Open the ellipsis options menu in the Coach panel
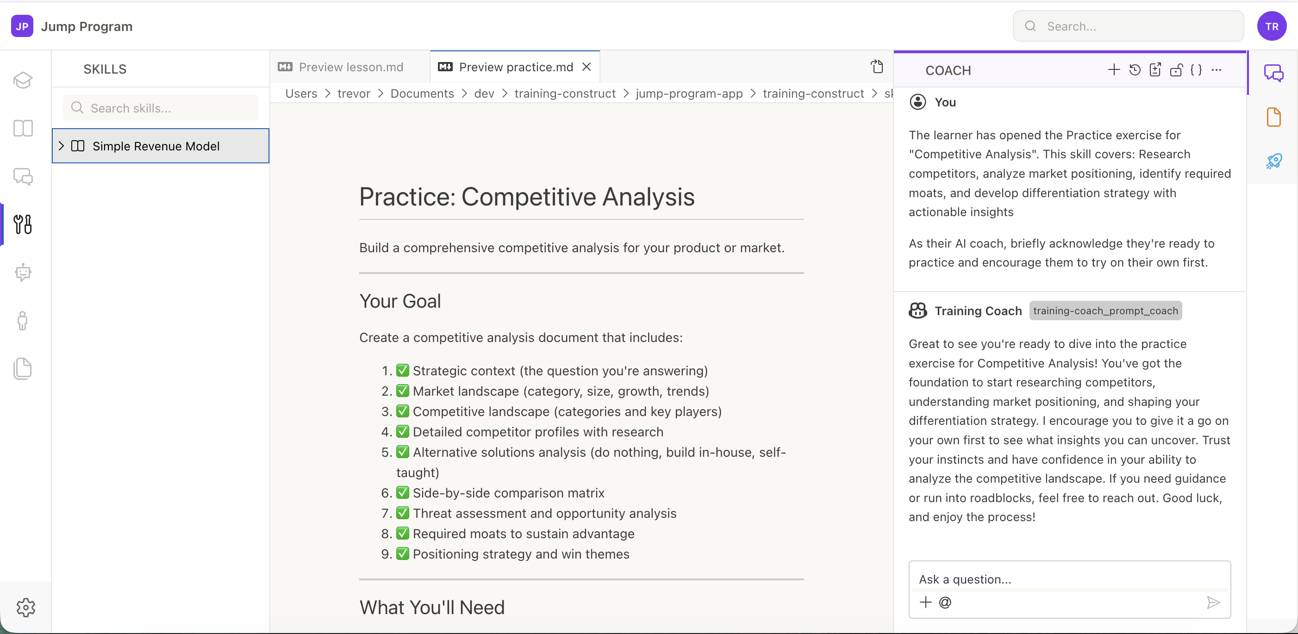The width and height of the screenshot is (1298, 634). [x=1217, y=70]
